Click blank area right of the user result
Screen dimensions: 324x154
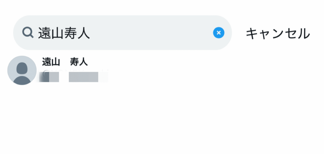click(x=207, y=70)
